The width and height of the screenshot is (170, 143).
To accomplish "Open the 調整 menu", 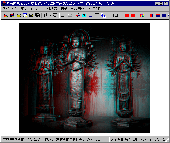I will tap(64, 8).
